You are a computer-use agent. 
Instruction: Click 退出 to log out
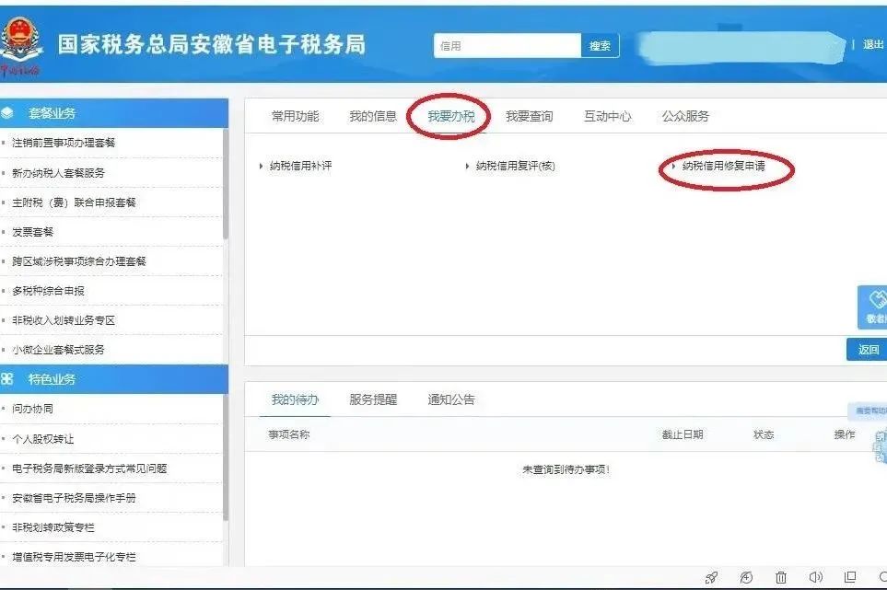(873, 45)
